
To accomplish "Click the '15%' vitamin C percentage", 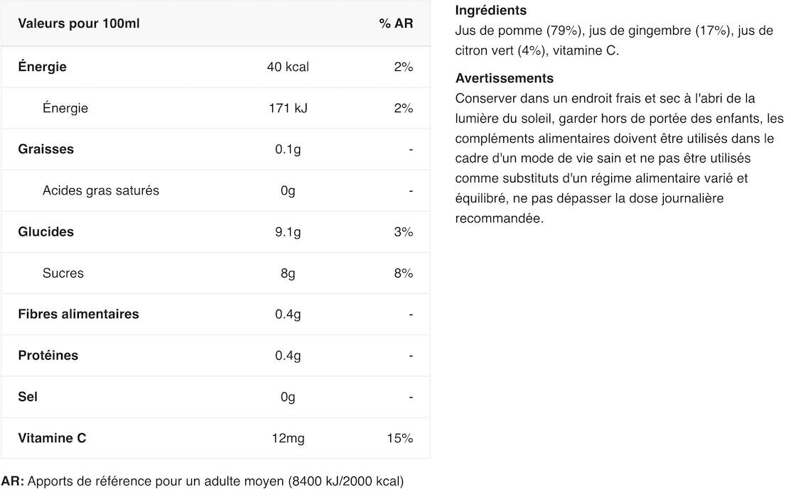I will pos(400,438).
